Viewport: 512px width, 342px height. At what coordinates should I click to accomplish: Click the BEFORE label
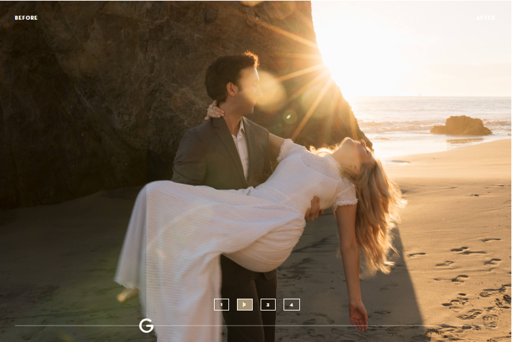pyautogui.click(x=26, y=18)
